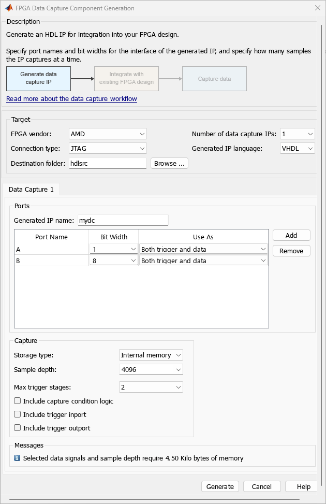Expand the Sample depth dropdown
The width and height of the screenshot is (326, 504).
[151, 370]
